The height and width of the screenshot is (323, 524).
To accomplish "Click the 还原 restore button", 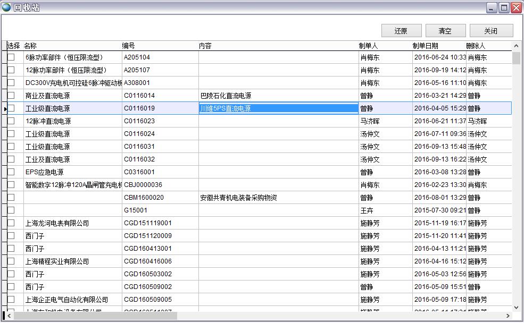I will click(401, 31).
